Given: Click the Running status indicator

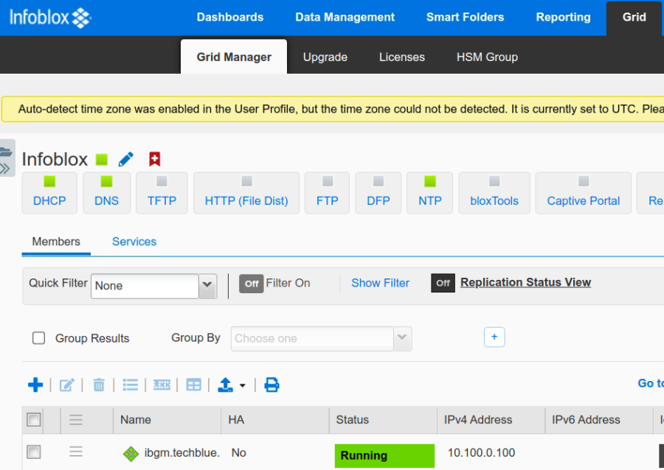Looking at the screenshot, I should pyautogui.click(x=384, y=456).
